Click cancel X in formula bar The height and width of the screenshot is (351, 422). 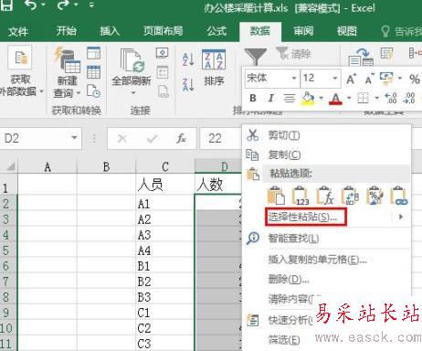pos(122,139)
